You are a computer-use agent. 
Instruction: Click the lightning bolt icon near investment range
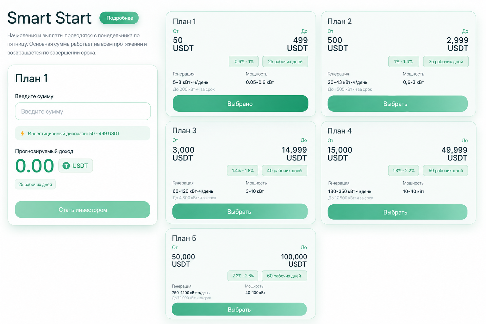(x=22, y=134)
